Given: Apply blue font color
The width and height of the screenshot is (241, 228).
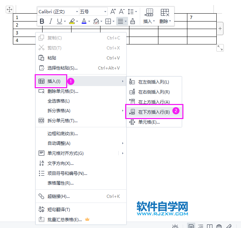Looking at the screenshot, I should pyautogui.click(x=84, y=21).
